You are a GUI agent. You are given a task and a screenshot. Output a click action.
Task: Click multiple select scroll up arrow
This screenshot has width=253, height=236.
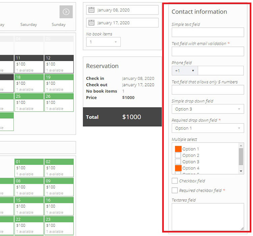pos(241,146)
